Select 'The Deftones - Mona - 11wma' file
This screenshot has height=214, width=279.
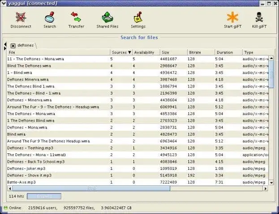tap(36, 155)
